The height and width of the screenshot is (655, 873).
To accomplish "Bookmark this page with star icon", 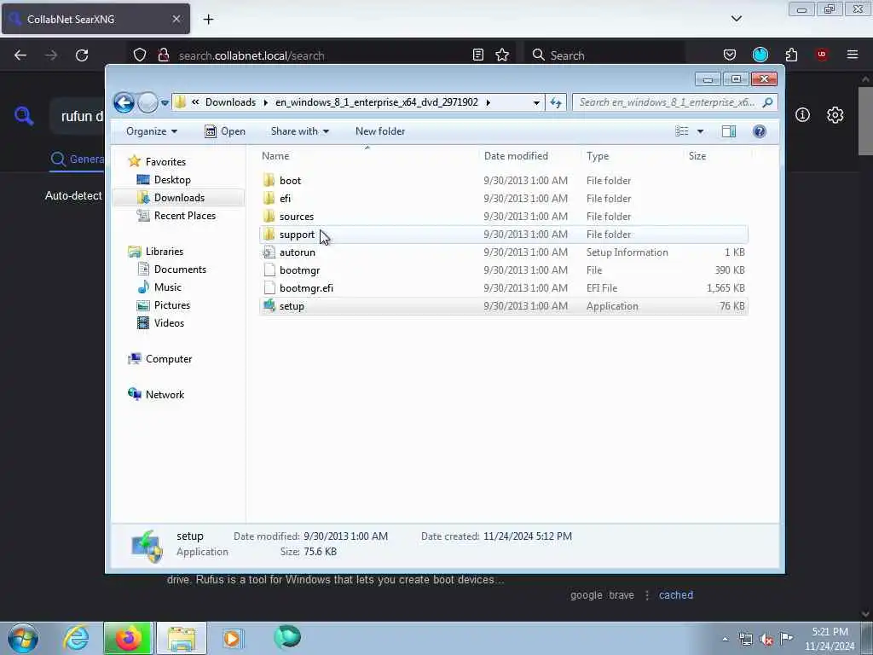I will click(502, 55).
